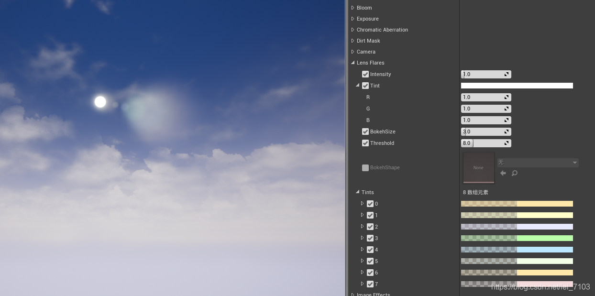Disable the Lens Flares Intensity checkbox
This screenshot has width=595, height=296.
pyautogui.click(x=365, y=74)
